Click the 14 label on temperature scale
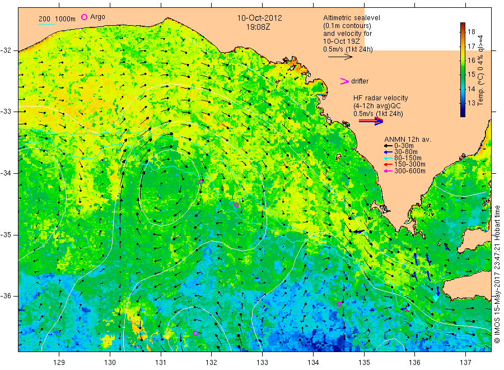This screenshot has height=370, width=504. [x=471, y=89]
